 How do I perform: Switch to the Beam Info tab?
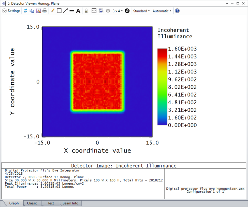pos(70,203)
